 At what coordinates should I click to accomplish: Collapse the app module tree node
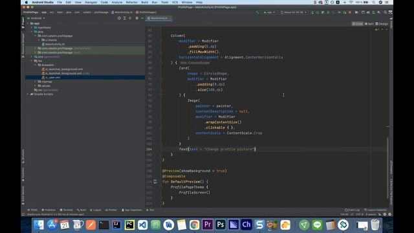click(28, 23)
